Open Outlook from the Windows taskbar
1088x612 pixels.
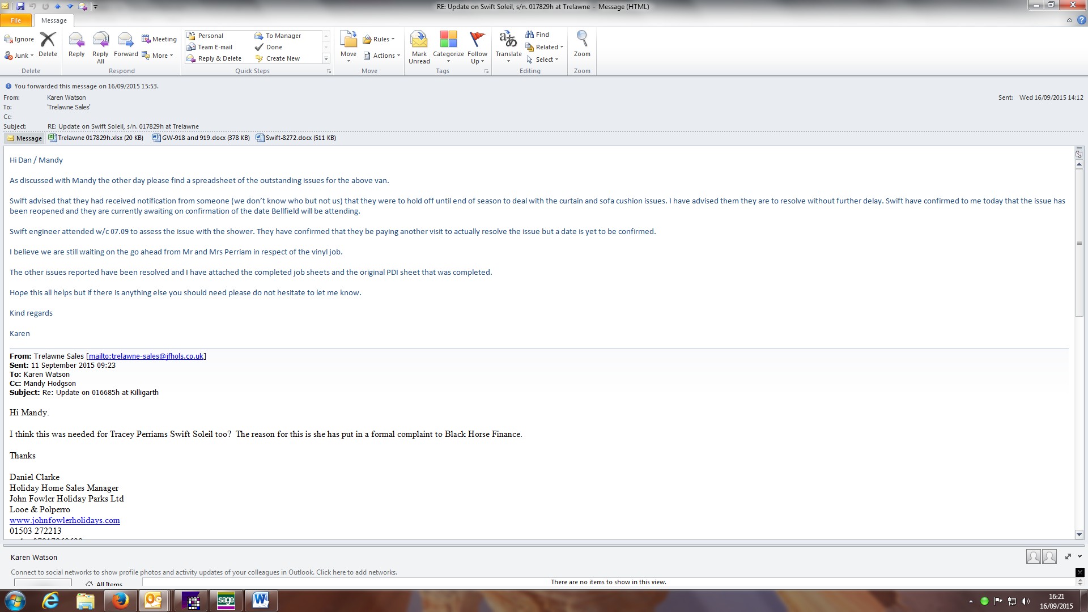tap(153, 601)
